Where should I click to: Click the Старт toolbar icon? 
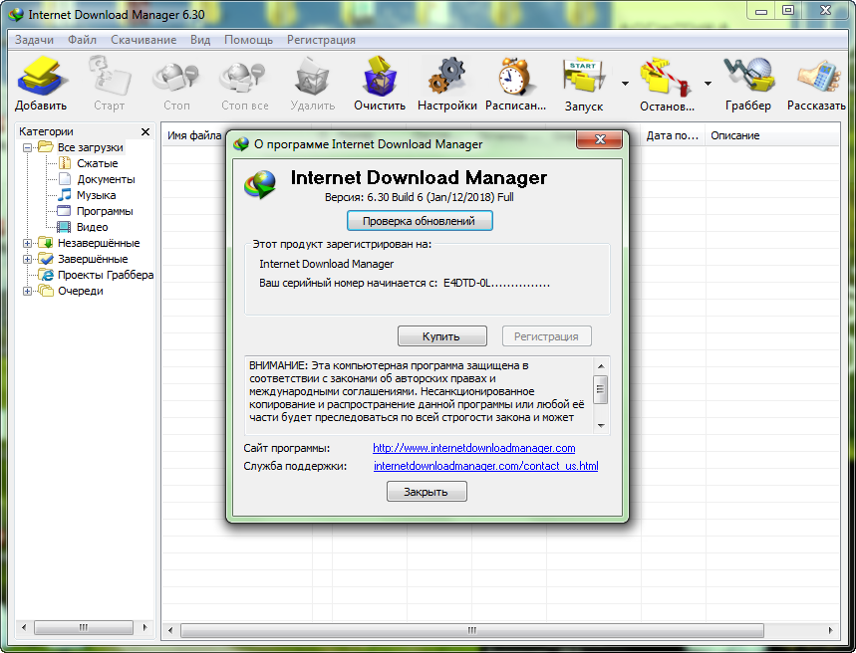tap(110, 76)
